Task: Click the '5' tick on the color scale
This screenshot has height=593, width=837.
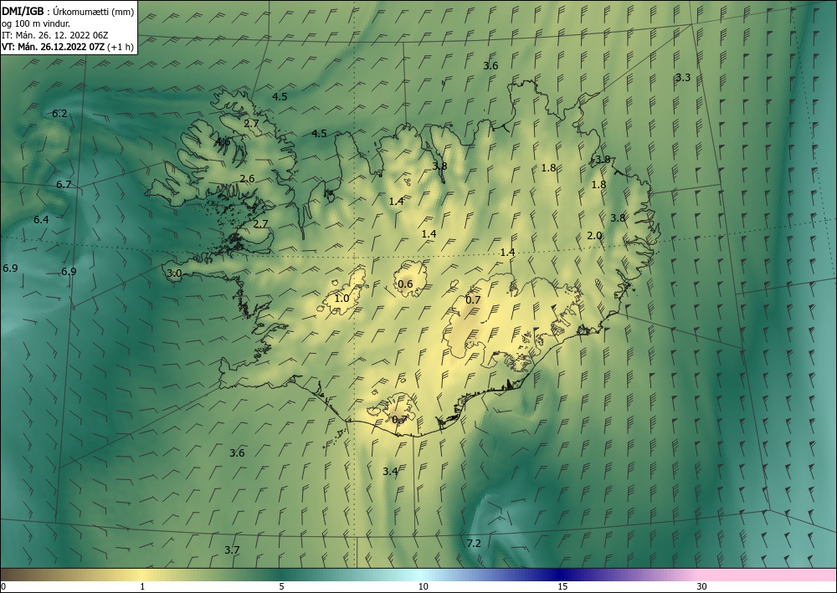Action: [x=281, y=586]
